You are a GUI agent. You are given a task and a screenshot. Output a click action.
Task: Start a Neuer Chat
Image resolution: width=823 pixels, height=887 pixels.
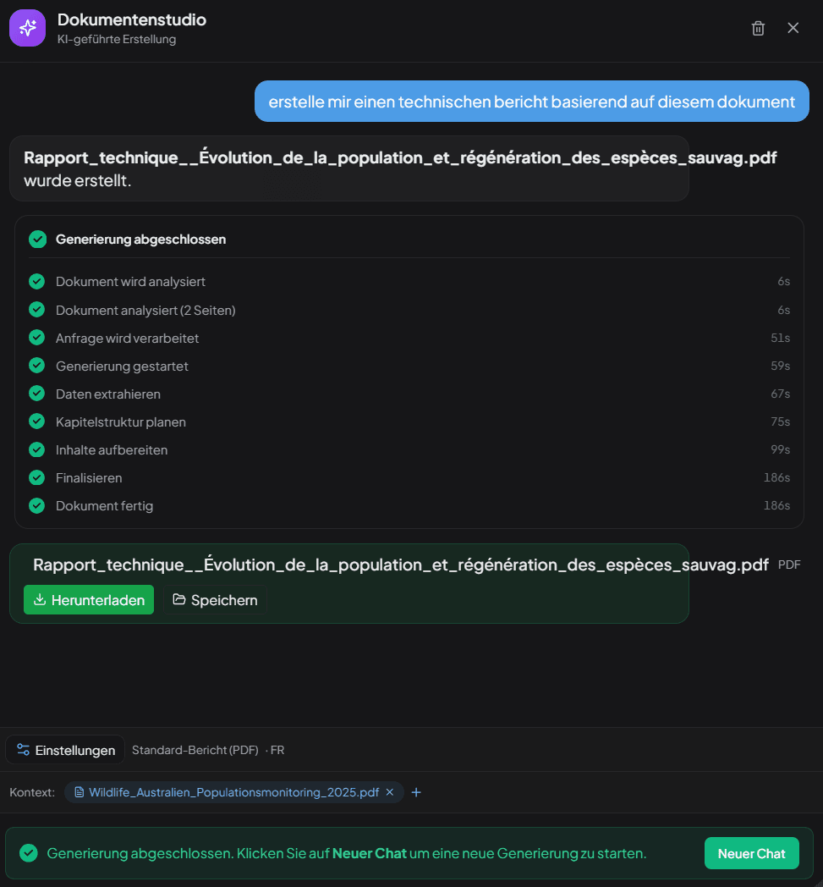coord(751,853)
